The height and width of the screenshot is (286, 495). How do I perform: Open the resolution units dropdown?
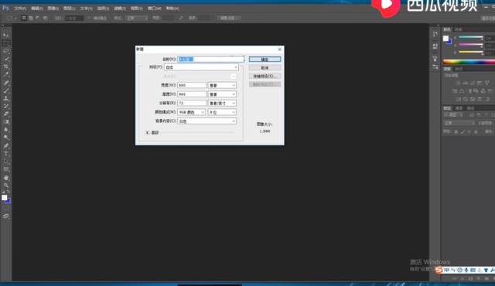pyautogui.click(x=222, y=103)
